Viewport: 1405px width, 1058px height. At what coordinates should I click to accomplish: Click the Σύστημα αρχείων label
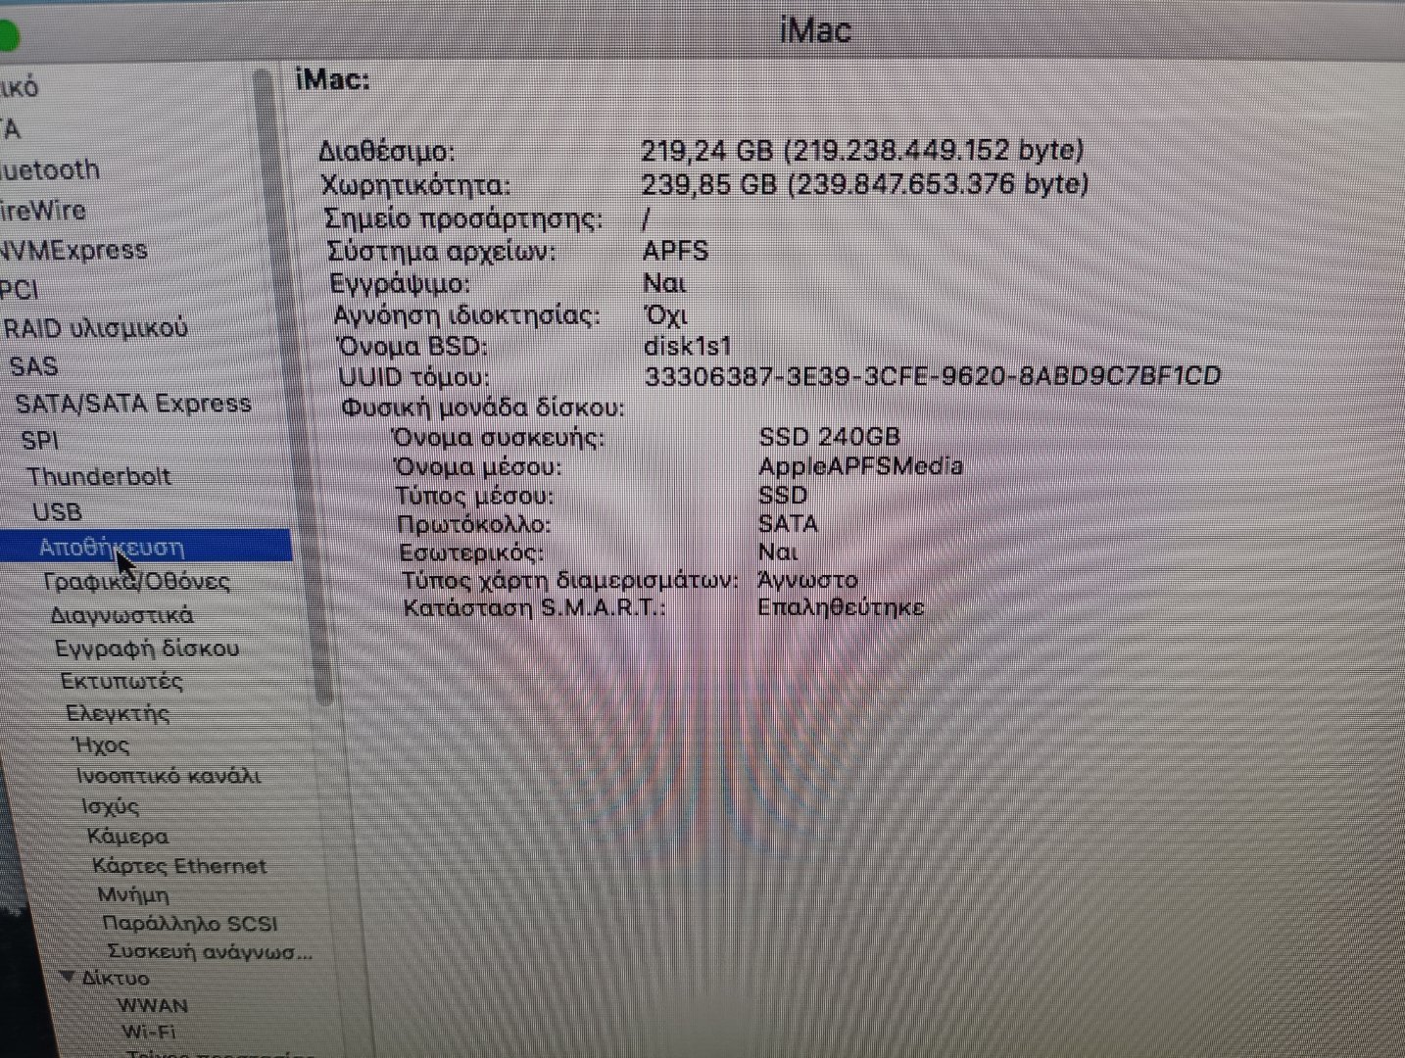pyautogui.click(x=441, y=252)
